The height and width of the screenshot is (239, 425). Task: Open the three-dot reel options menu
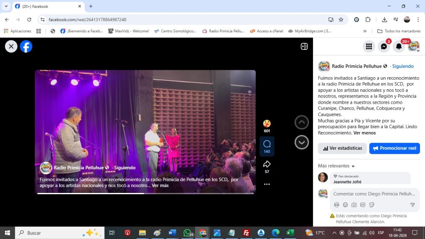point(267,184)
